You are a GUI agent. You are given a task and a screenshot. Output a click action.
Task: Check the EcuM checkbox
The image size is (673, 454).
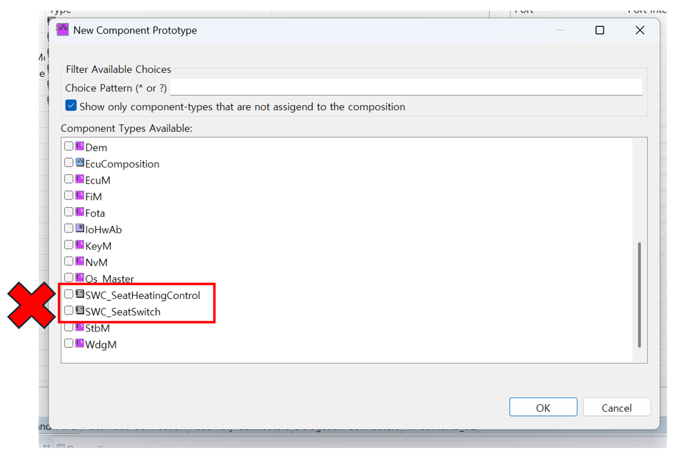tap(69, 179)
